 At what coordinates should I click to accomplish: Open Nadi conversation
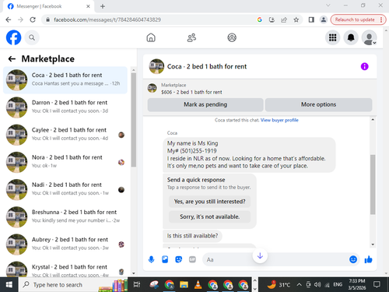[65, 189]
